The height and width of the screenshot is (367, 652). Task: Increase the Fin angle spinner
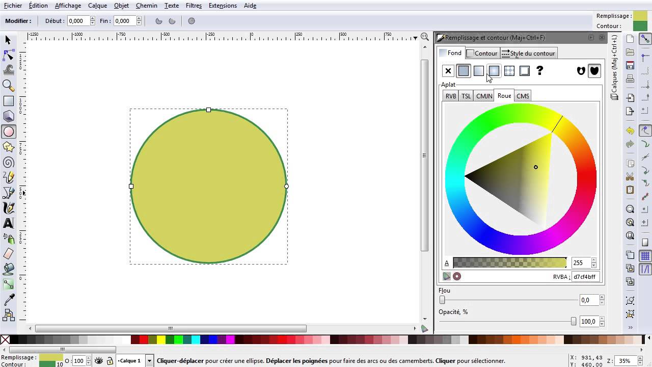139,19
